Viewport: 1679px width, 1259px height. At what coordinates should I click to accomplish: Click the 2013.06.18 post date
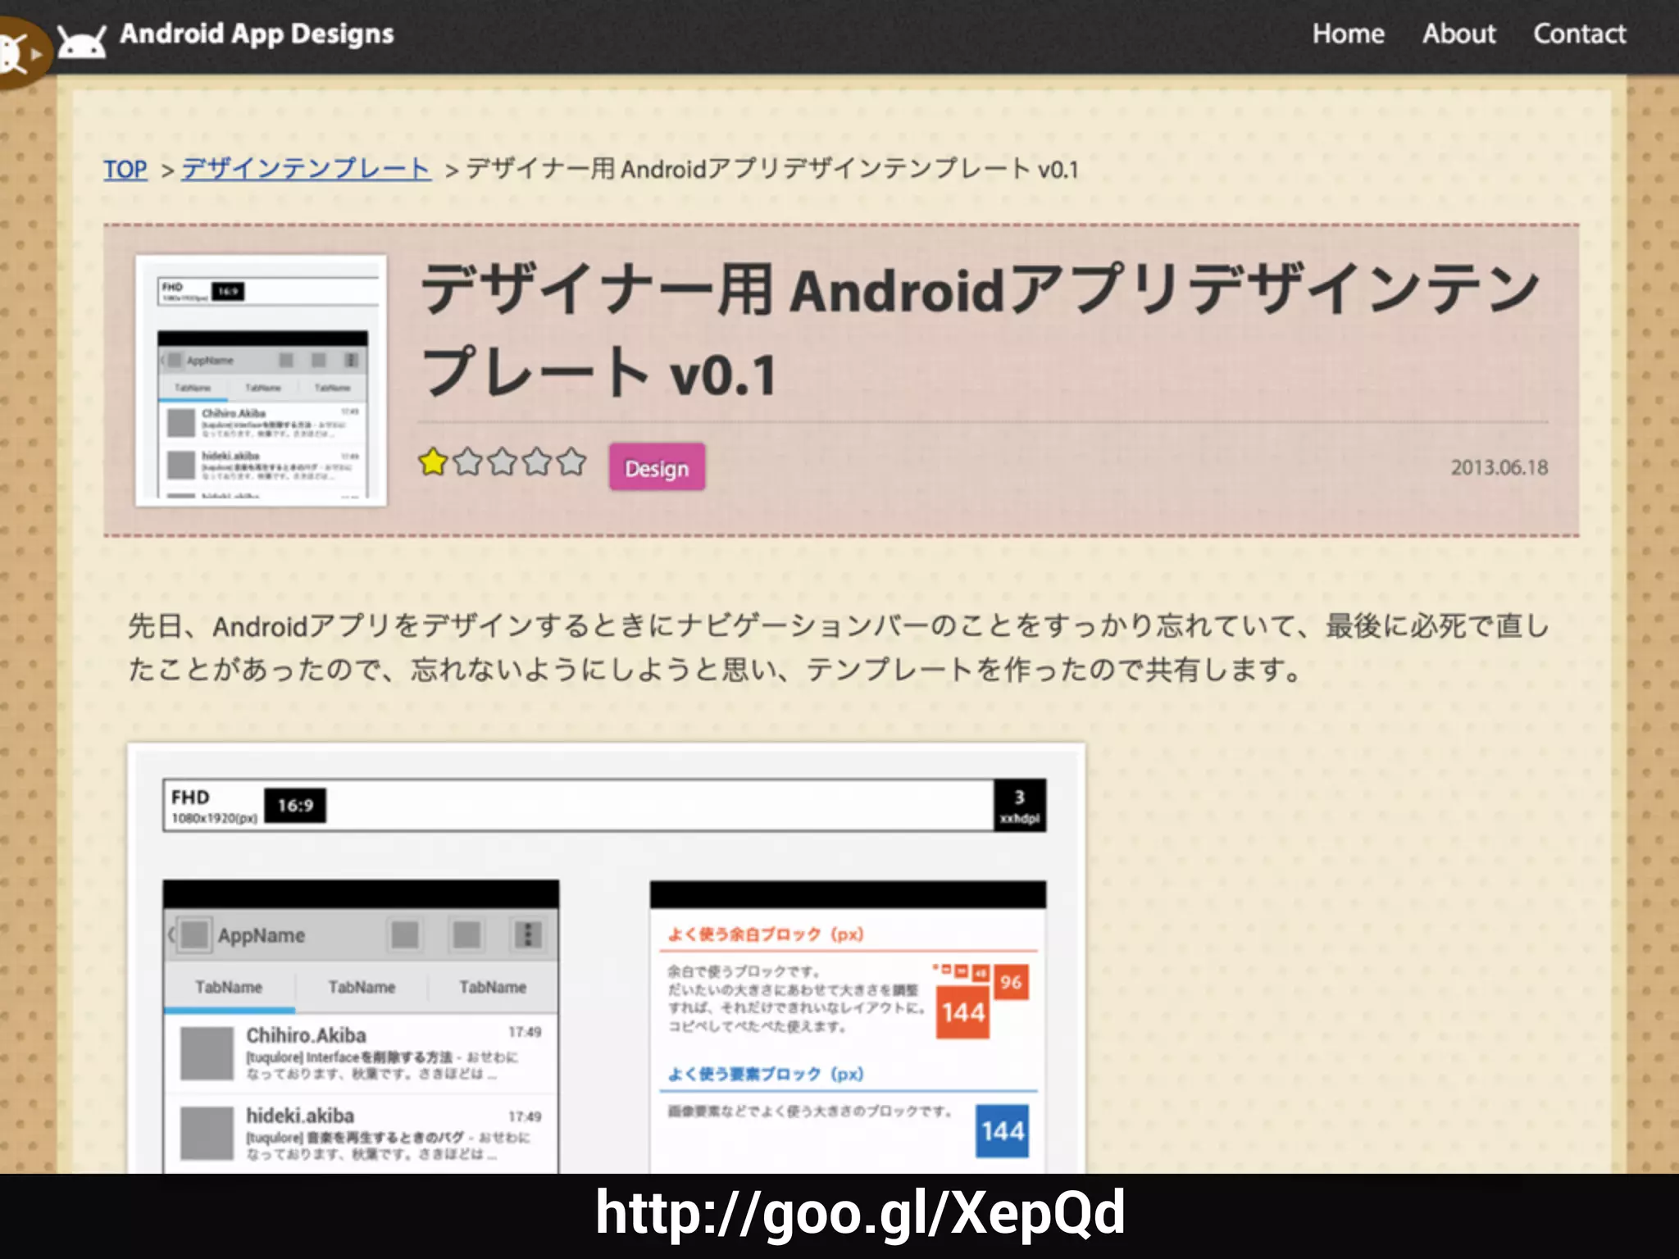(1499, 468)
